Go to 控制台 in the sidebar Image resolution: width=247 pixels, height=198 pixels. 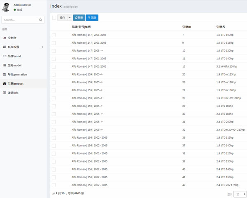12,38
